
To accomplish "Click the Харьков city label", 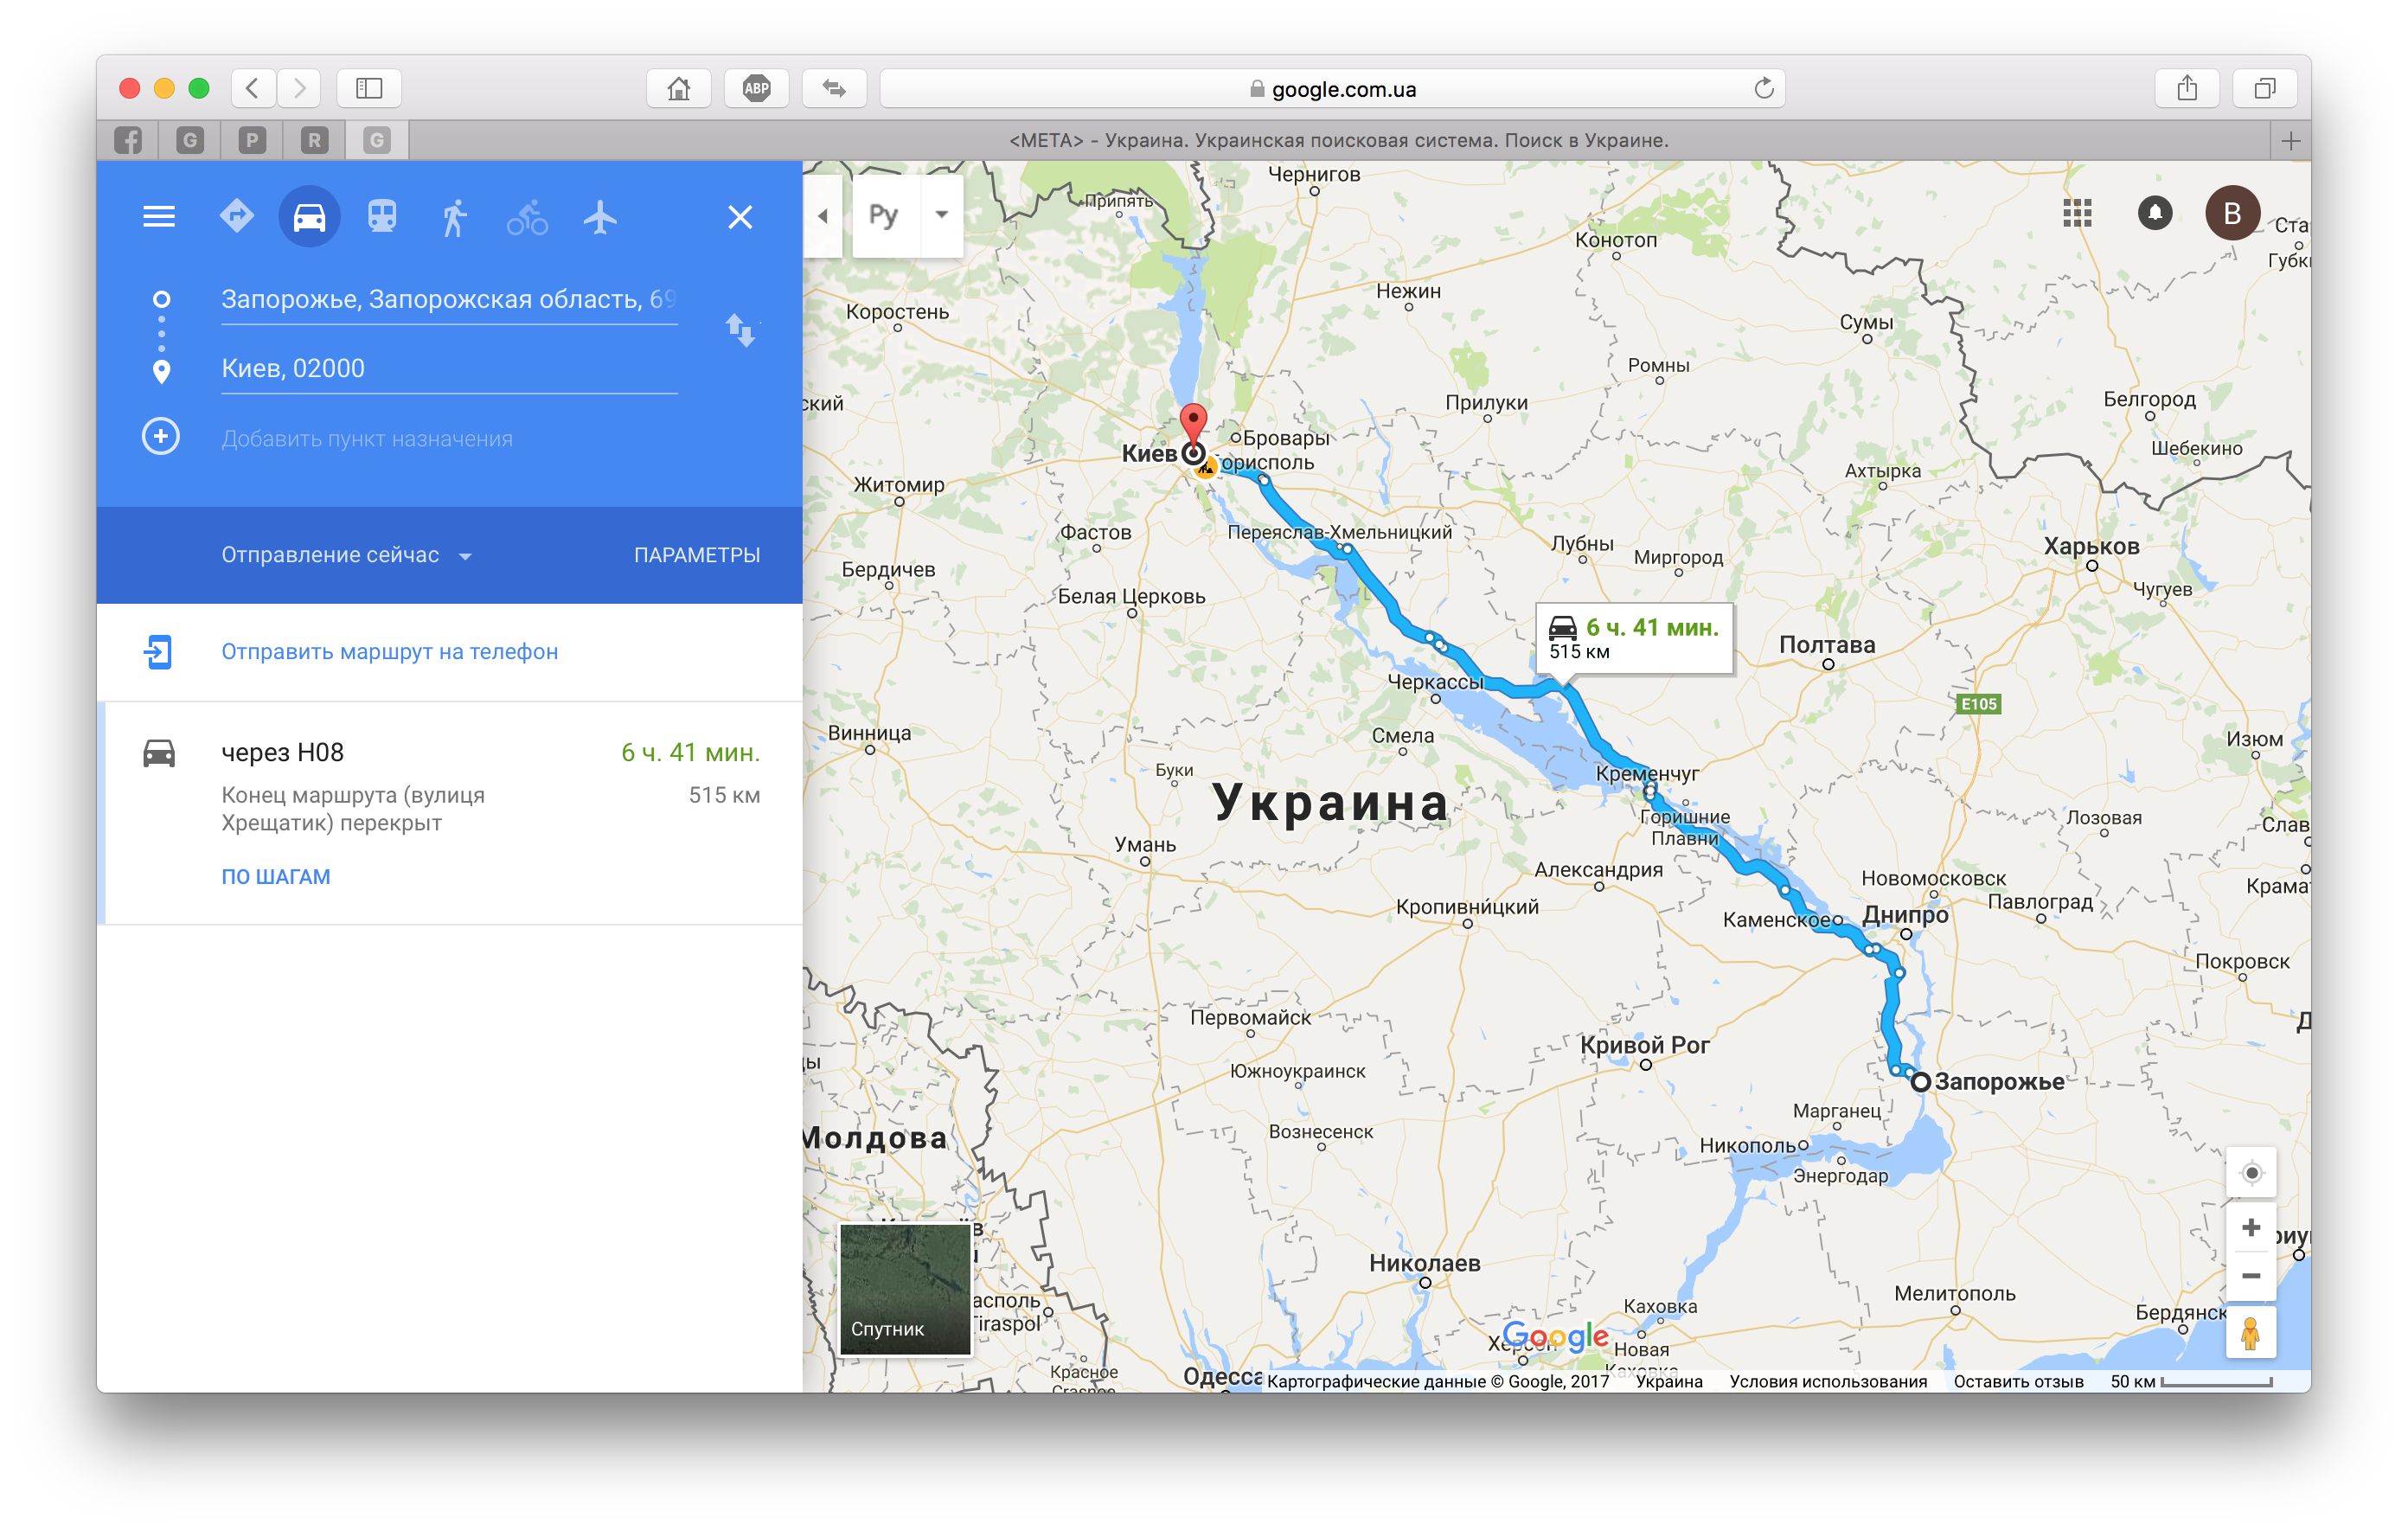I will (2091, 547).
